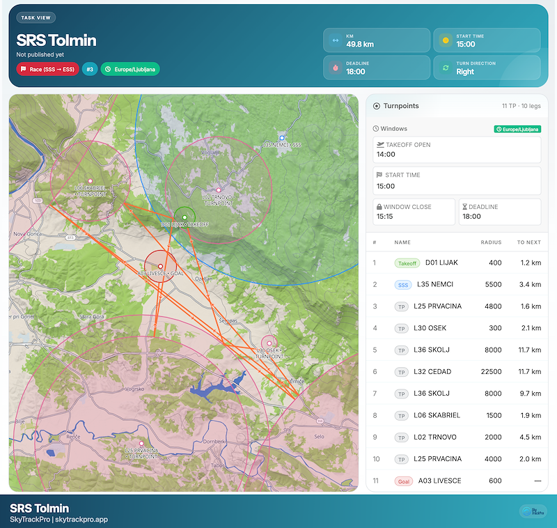This screenshot has width=557, height=528.
Task: Click the Deadline stopwatch icon in header
Action: click(x=336, y=68)
